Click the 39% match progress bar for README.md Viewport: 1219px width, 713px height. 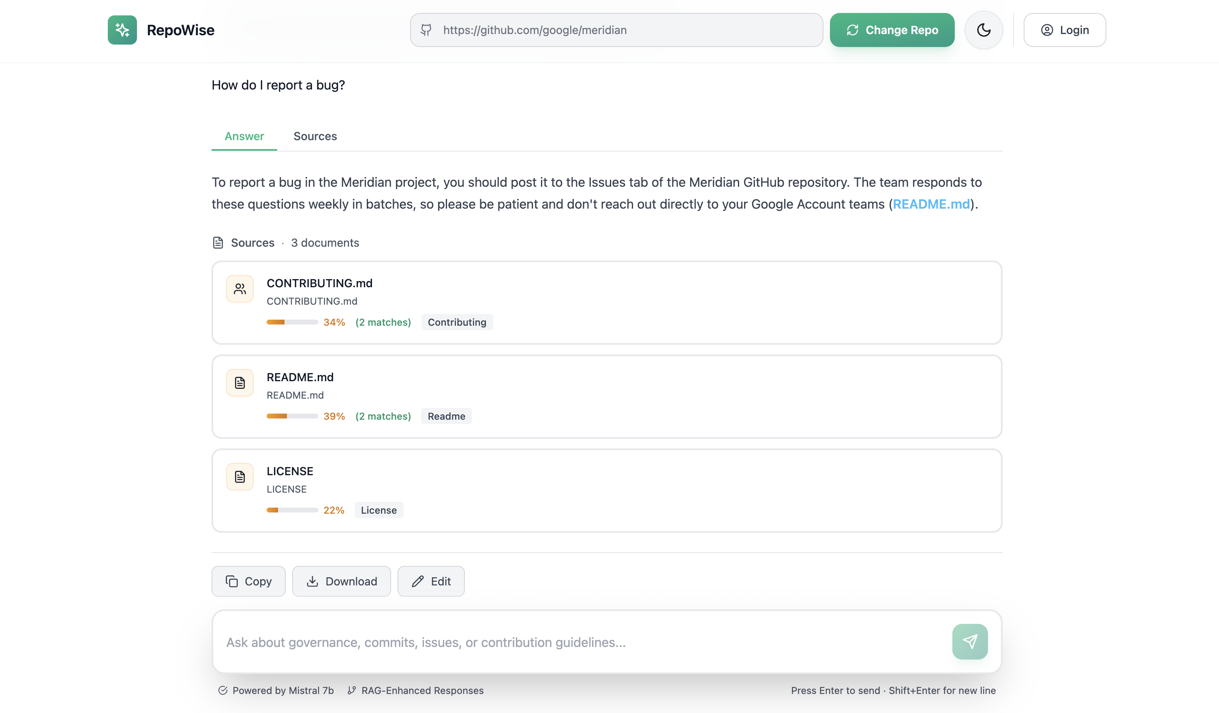(x=292, y=416)
